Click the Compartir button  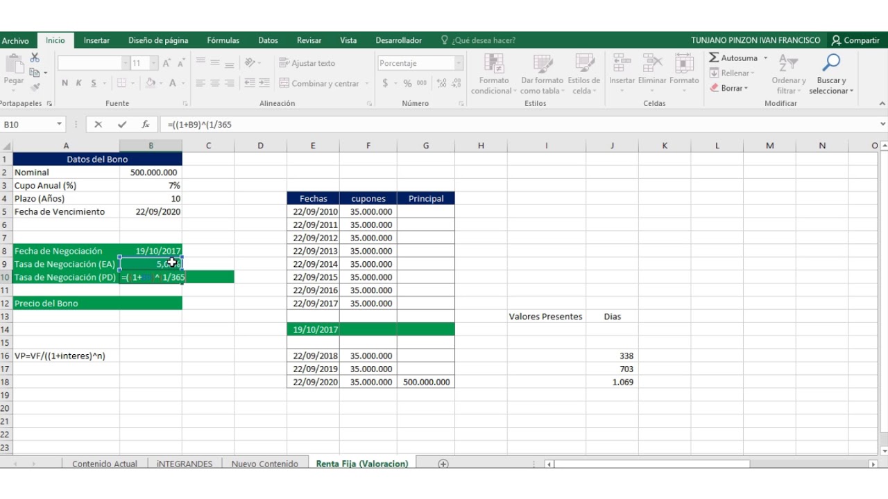pos(855,40)
